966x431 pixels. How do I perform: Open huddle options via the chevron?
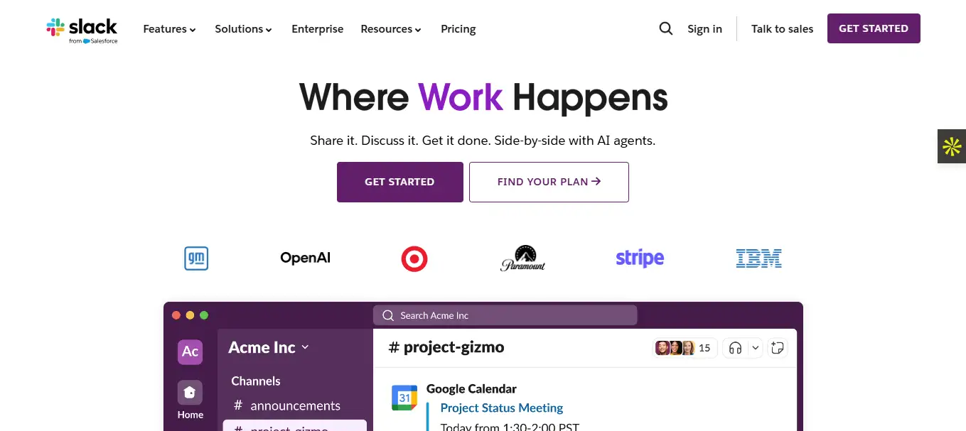coord(756,348)
